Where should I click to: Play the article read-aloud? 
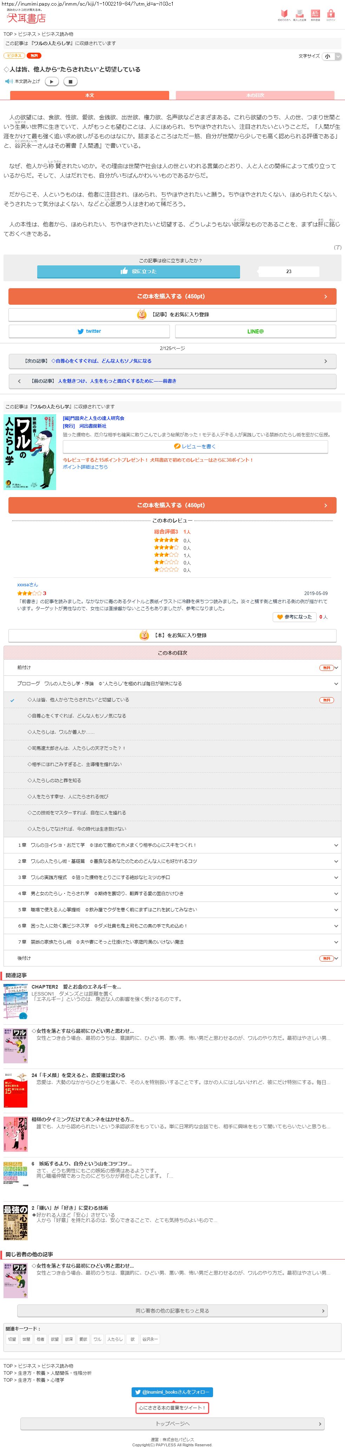pyautogui.click(x=52, y=81)
